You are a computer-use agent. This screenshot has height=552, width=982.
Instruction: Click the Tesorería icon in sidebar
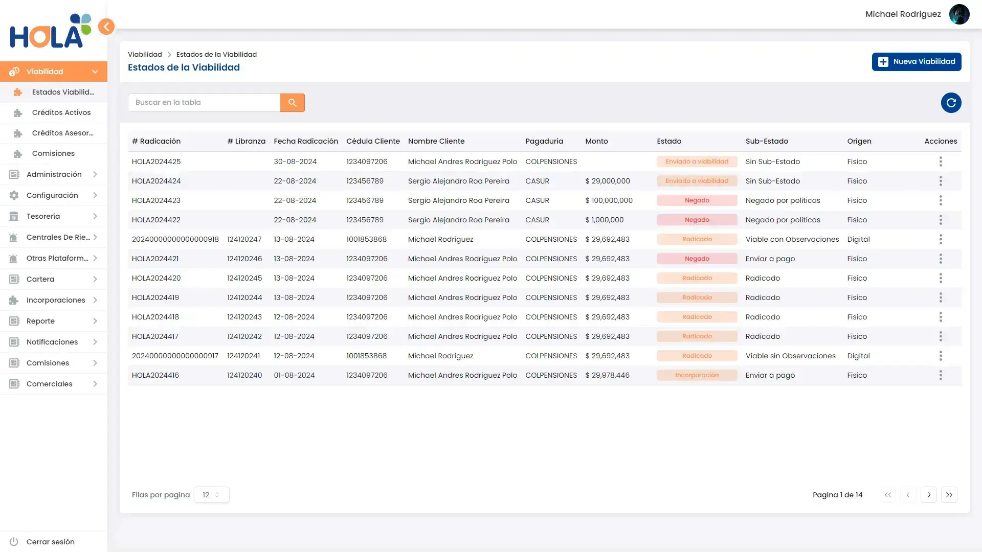coord(14,216)
